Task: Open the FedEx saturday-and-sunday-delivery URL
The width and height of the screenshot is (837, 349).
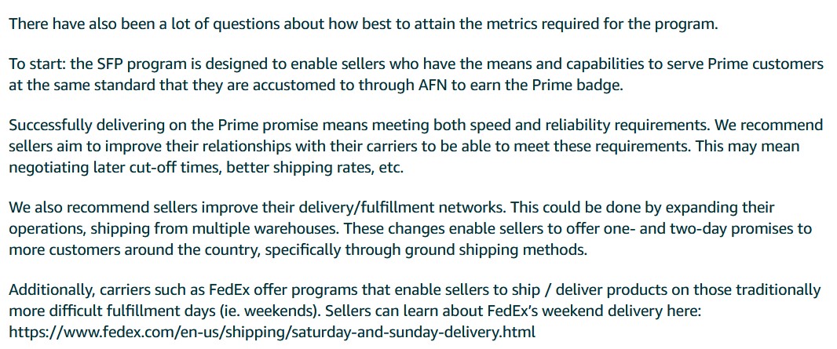Action: [272, 332]
